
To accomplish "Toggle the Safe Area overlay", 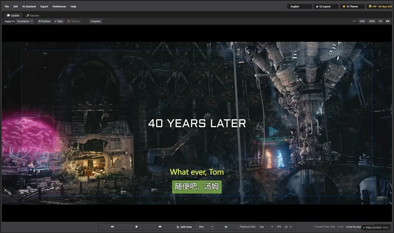I will 184,227.
